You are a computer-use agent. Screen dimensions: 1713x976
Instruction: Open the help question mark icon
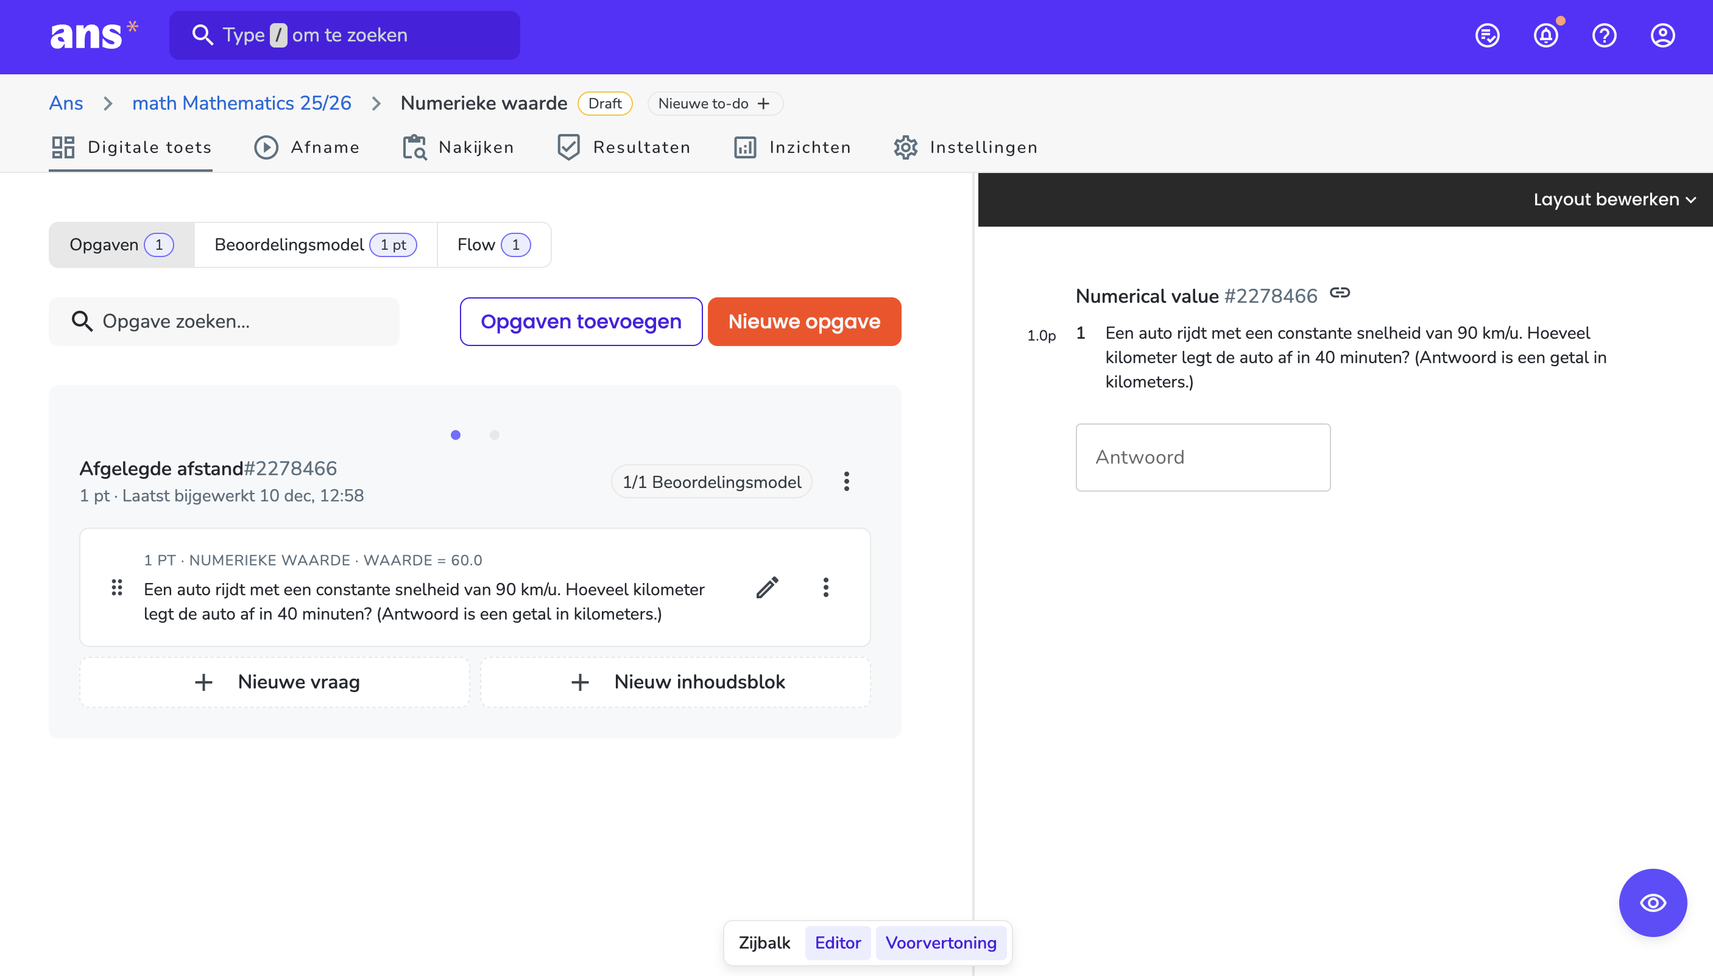pos(1604,35)
